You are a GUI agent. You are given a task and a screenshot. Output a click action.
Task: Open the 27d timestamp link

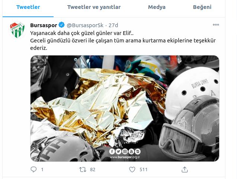[113, 25]
